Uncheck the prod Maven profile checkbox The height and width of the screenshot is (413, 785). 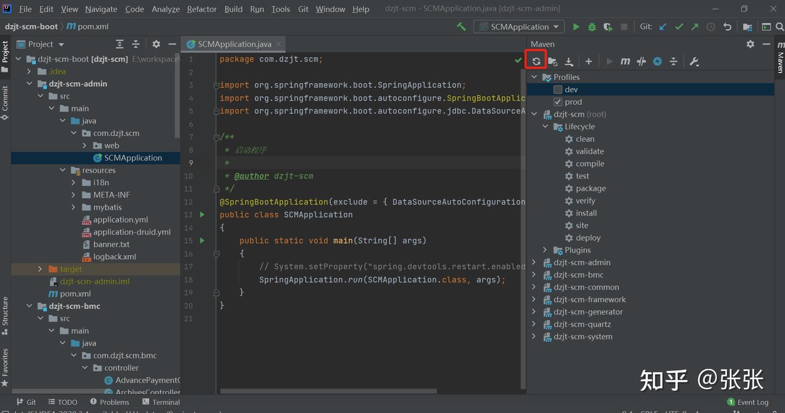coord(558,102)
